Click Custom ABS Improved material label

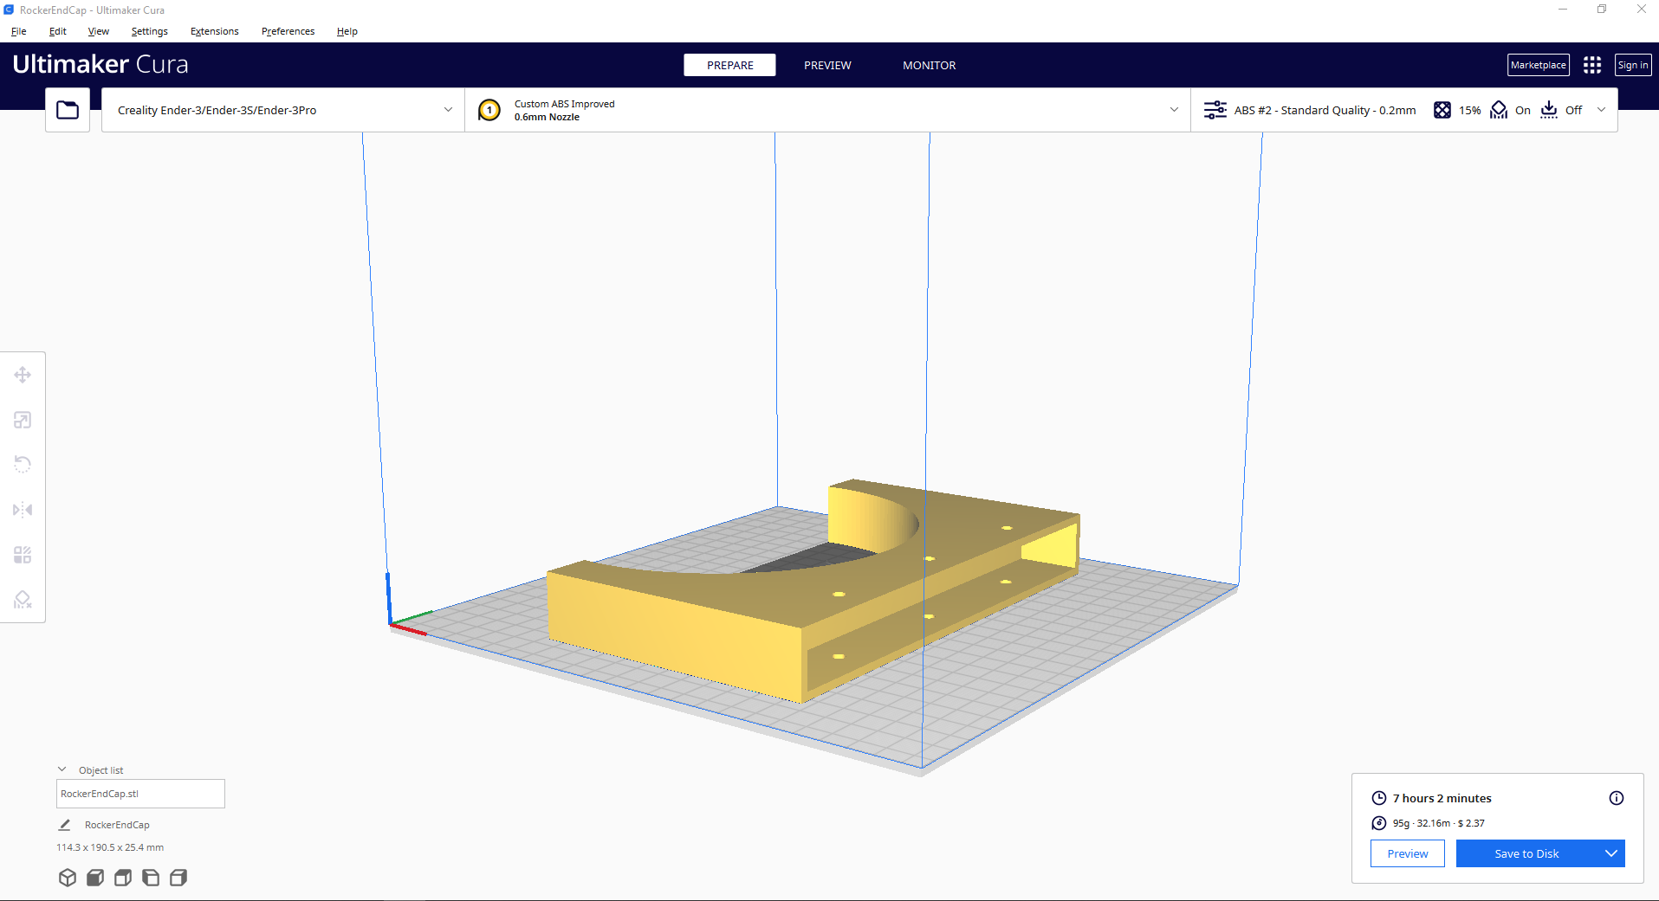tap(564, 104)
